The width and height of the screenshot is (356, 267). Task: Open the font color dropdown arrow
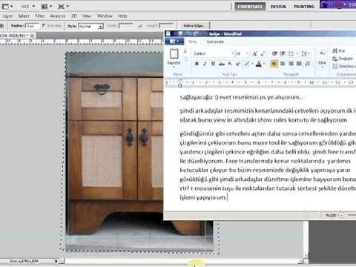click(264, 64)
